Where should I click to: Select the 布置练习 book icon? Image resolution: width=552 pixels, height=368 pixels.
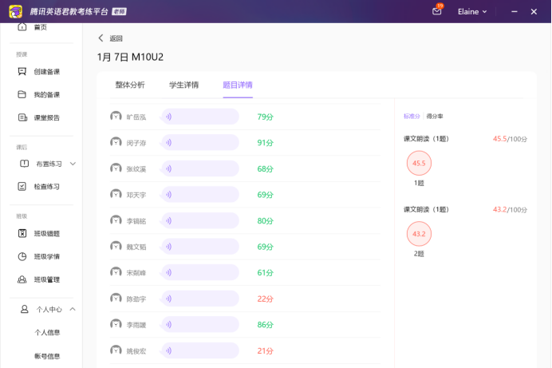pyautogui.click(x=24, y=164)
